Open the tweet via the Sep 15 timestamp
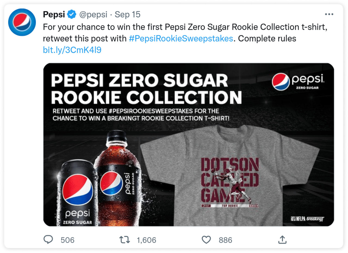 (127, 14)
